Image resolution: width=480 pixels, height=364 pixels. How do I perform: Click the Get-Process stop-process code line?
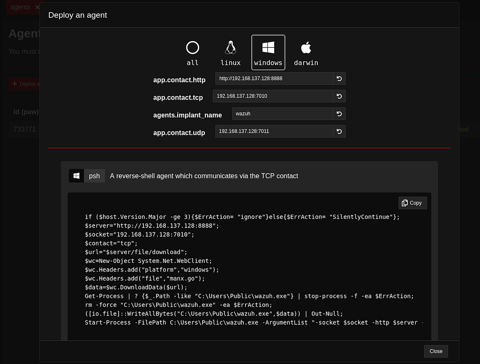[x=249, y=296]
